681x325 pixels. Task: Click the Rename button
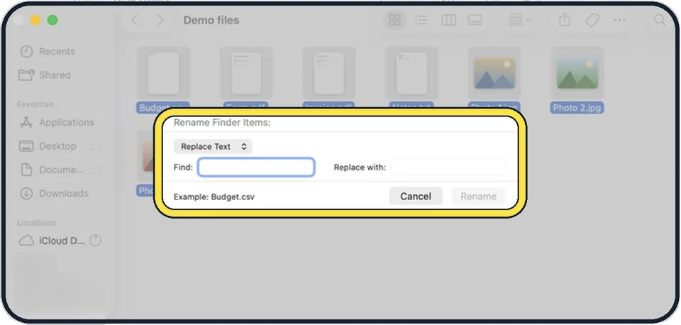(478, 197)
